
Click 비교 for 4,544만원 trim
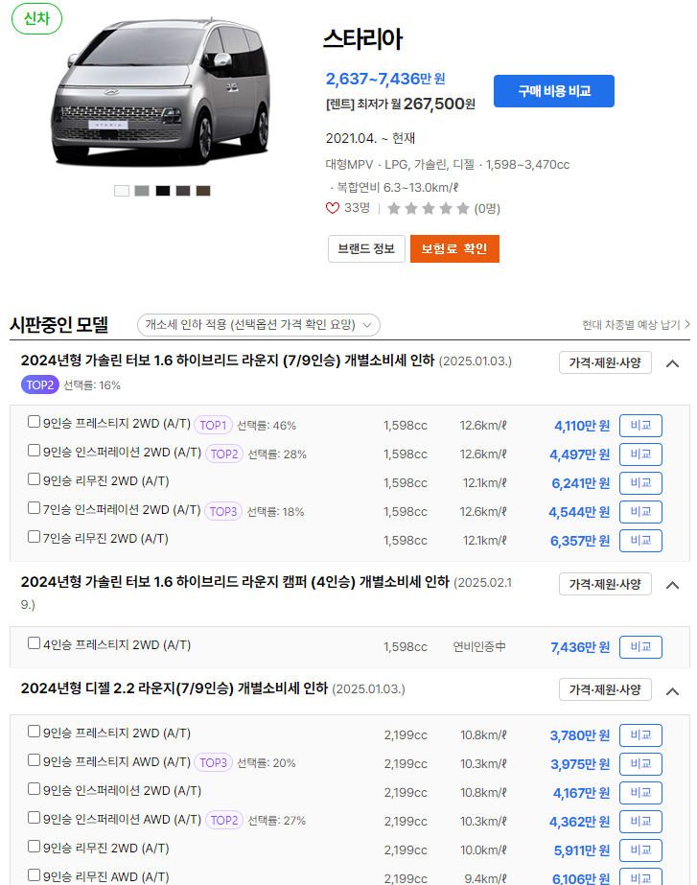640,512
